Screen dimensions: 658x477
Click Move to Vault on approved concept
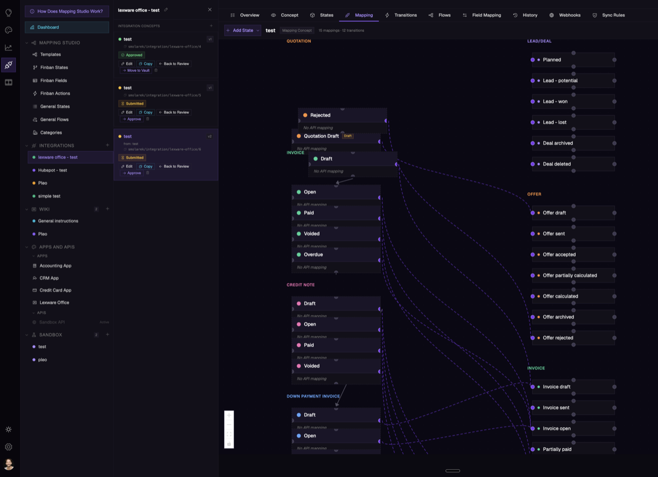[135, 71]
